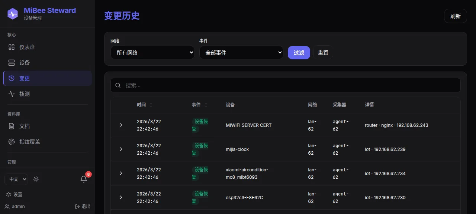The width and height of the screenshot is (476, 214).
Task: Click the MiBee Steward logo icon
Action: coord(13,14)
